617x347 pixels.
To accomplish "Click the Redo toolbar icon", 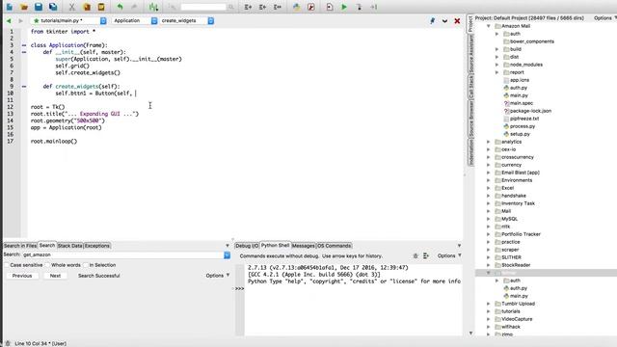I will coord(134,7).
